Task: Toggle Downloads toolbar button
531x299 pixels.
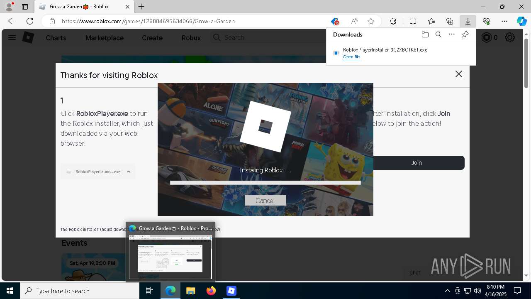Action: click(x=468, y=21)
